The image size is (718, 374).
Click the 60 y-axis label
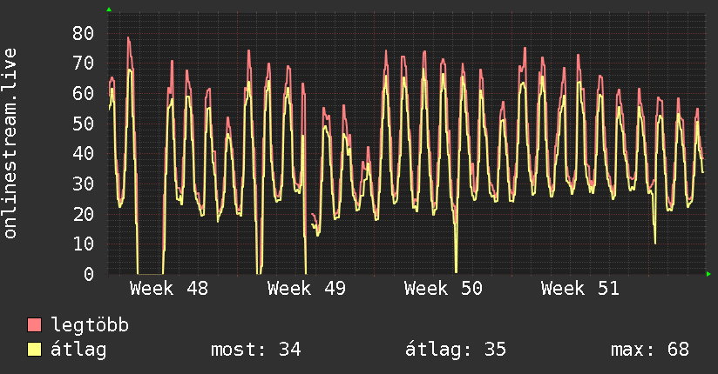point(83,93)
